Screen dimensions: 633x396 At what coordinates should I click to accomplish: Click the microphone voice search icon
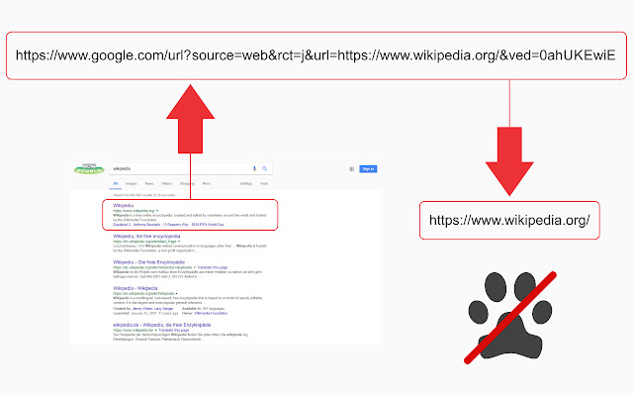pyautogui.click(x=254, y=168)
